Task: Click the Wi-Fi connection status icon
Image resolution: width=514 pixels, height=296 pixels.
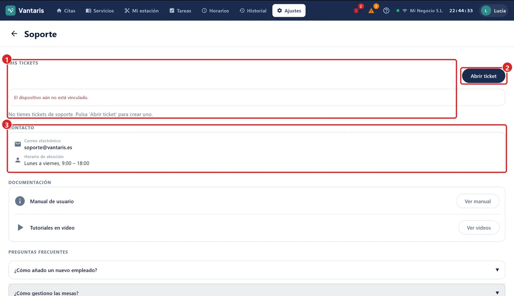Action: click(404, 11)
